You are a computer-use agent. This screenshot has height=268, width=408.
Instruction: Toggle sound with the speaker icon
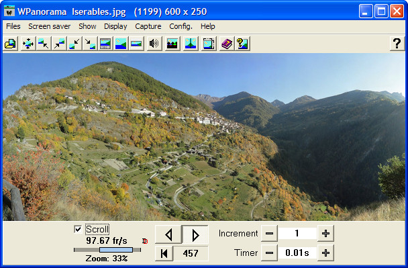(x=154, y=43)
